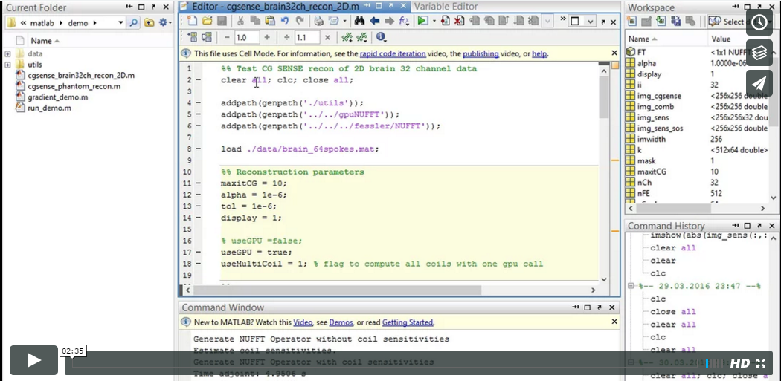Go back with the blue arrow
This screenshot has height=381, width=781.
click(x=375, y=21)
